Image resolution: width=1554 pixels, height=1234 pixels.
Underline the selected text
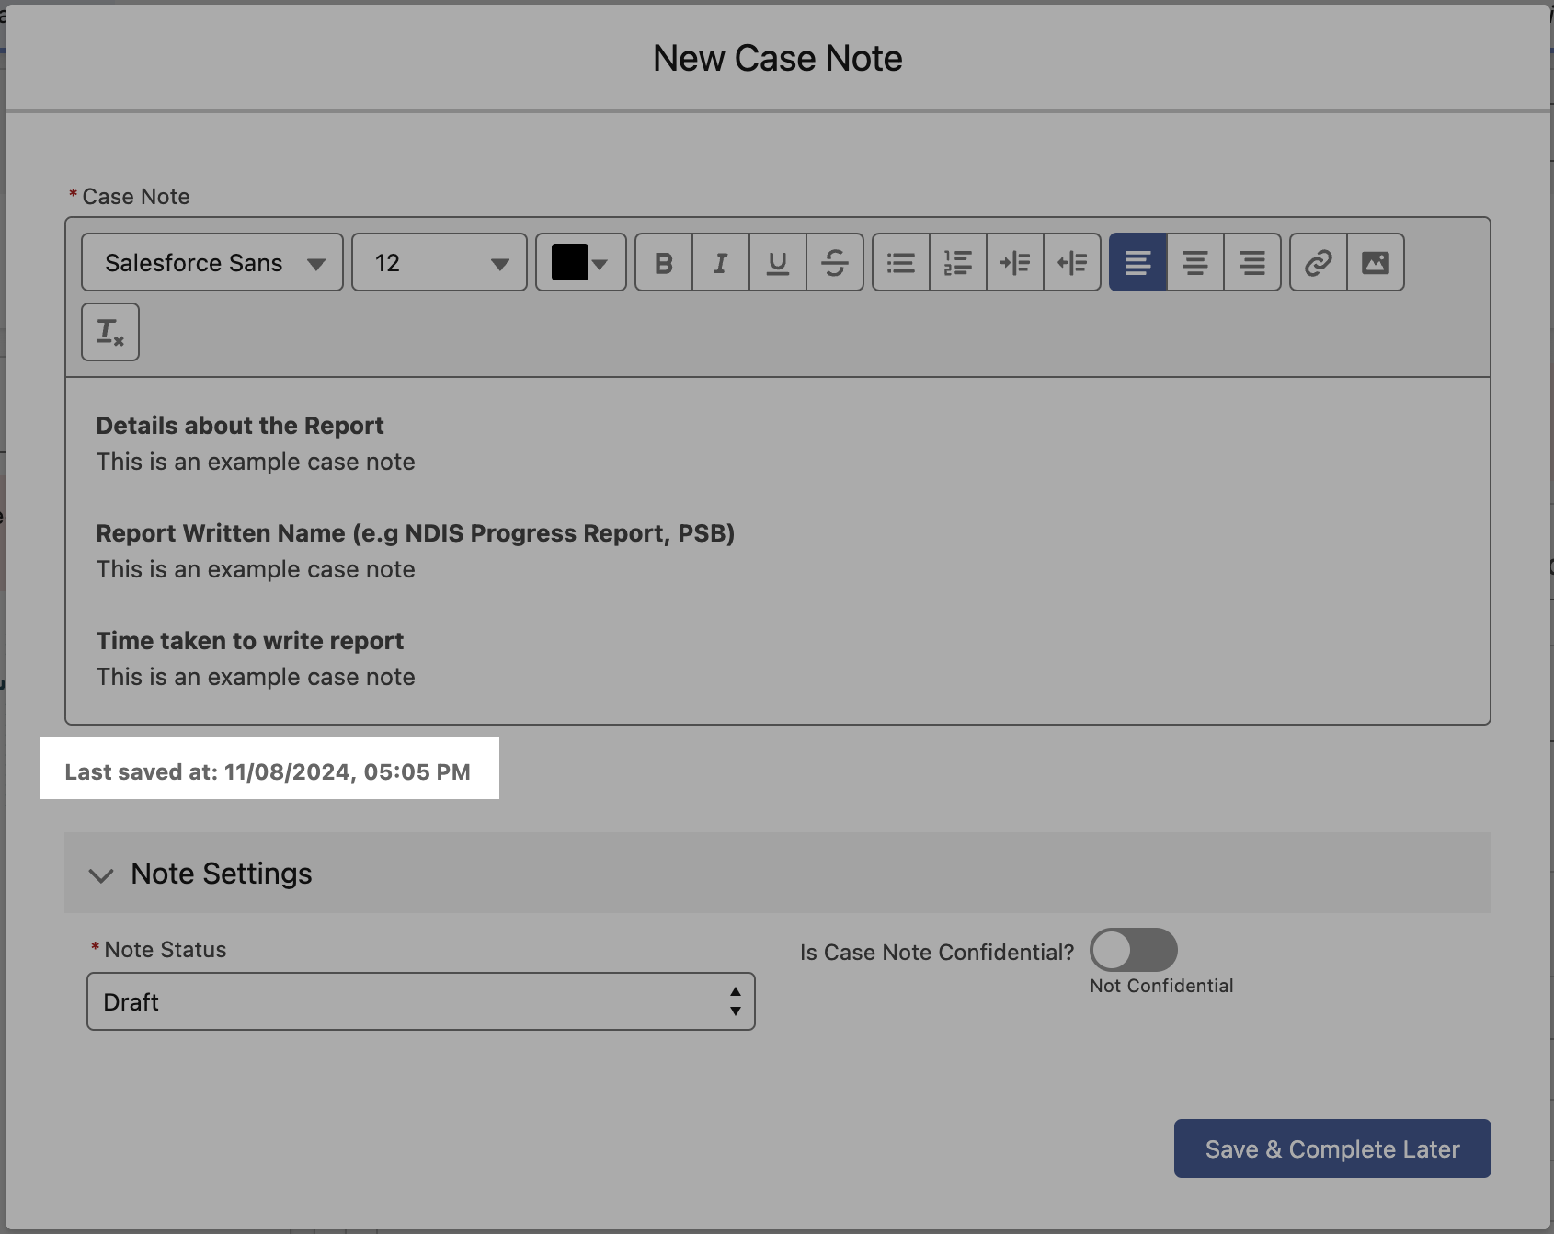777,263
